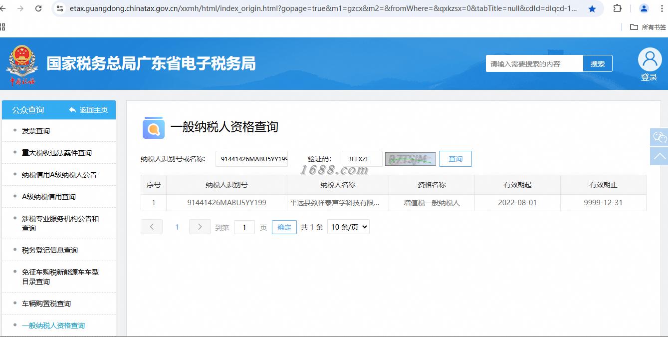Open the Chrome profile avatar
This screenshot has width=668, height=337.
tap(644, 8)
